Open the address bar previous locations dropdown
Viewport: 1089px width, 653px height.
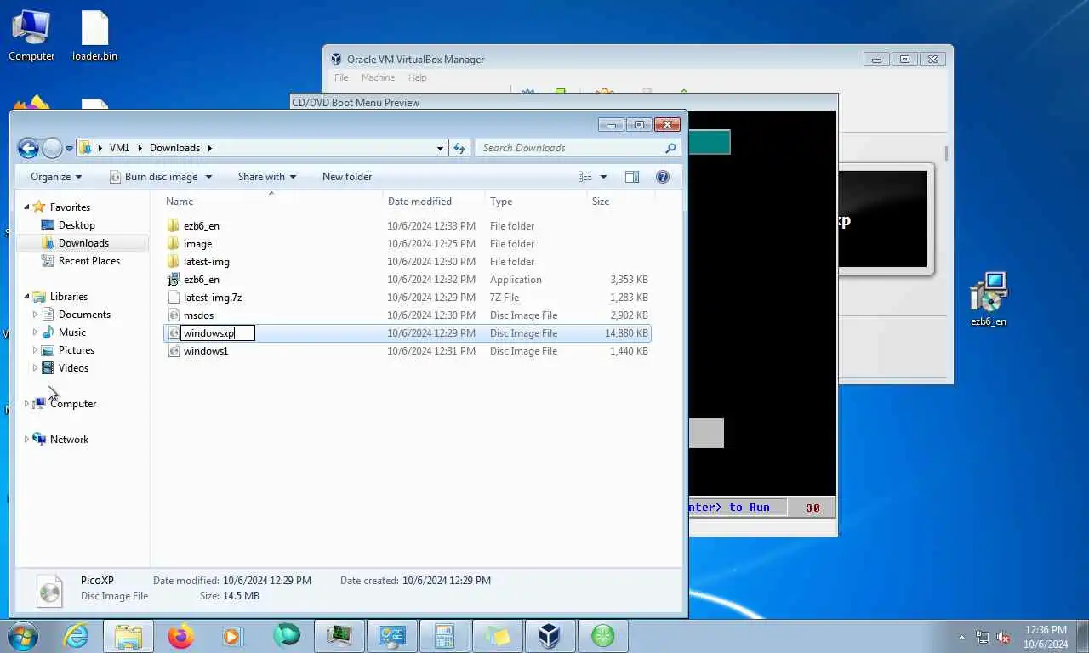click(x=440, y=148)
